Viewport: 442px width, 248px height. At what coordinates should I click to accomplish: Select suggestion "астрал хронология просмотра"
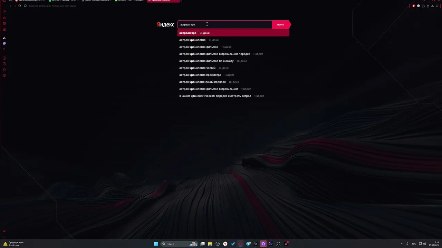[x=233, y=75]
